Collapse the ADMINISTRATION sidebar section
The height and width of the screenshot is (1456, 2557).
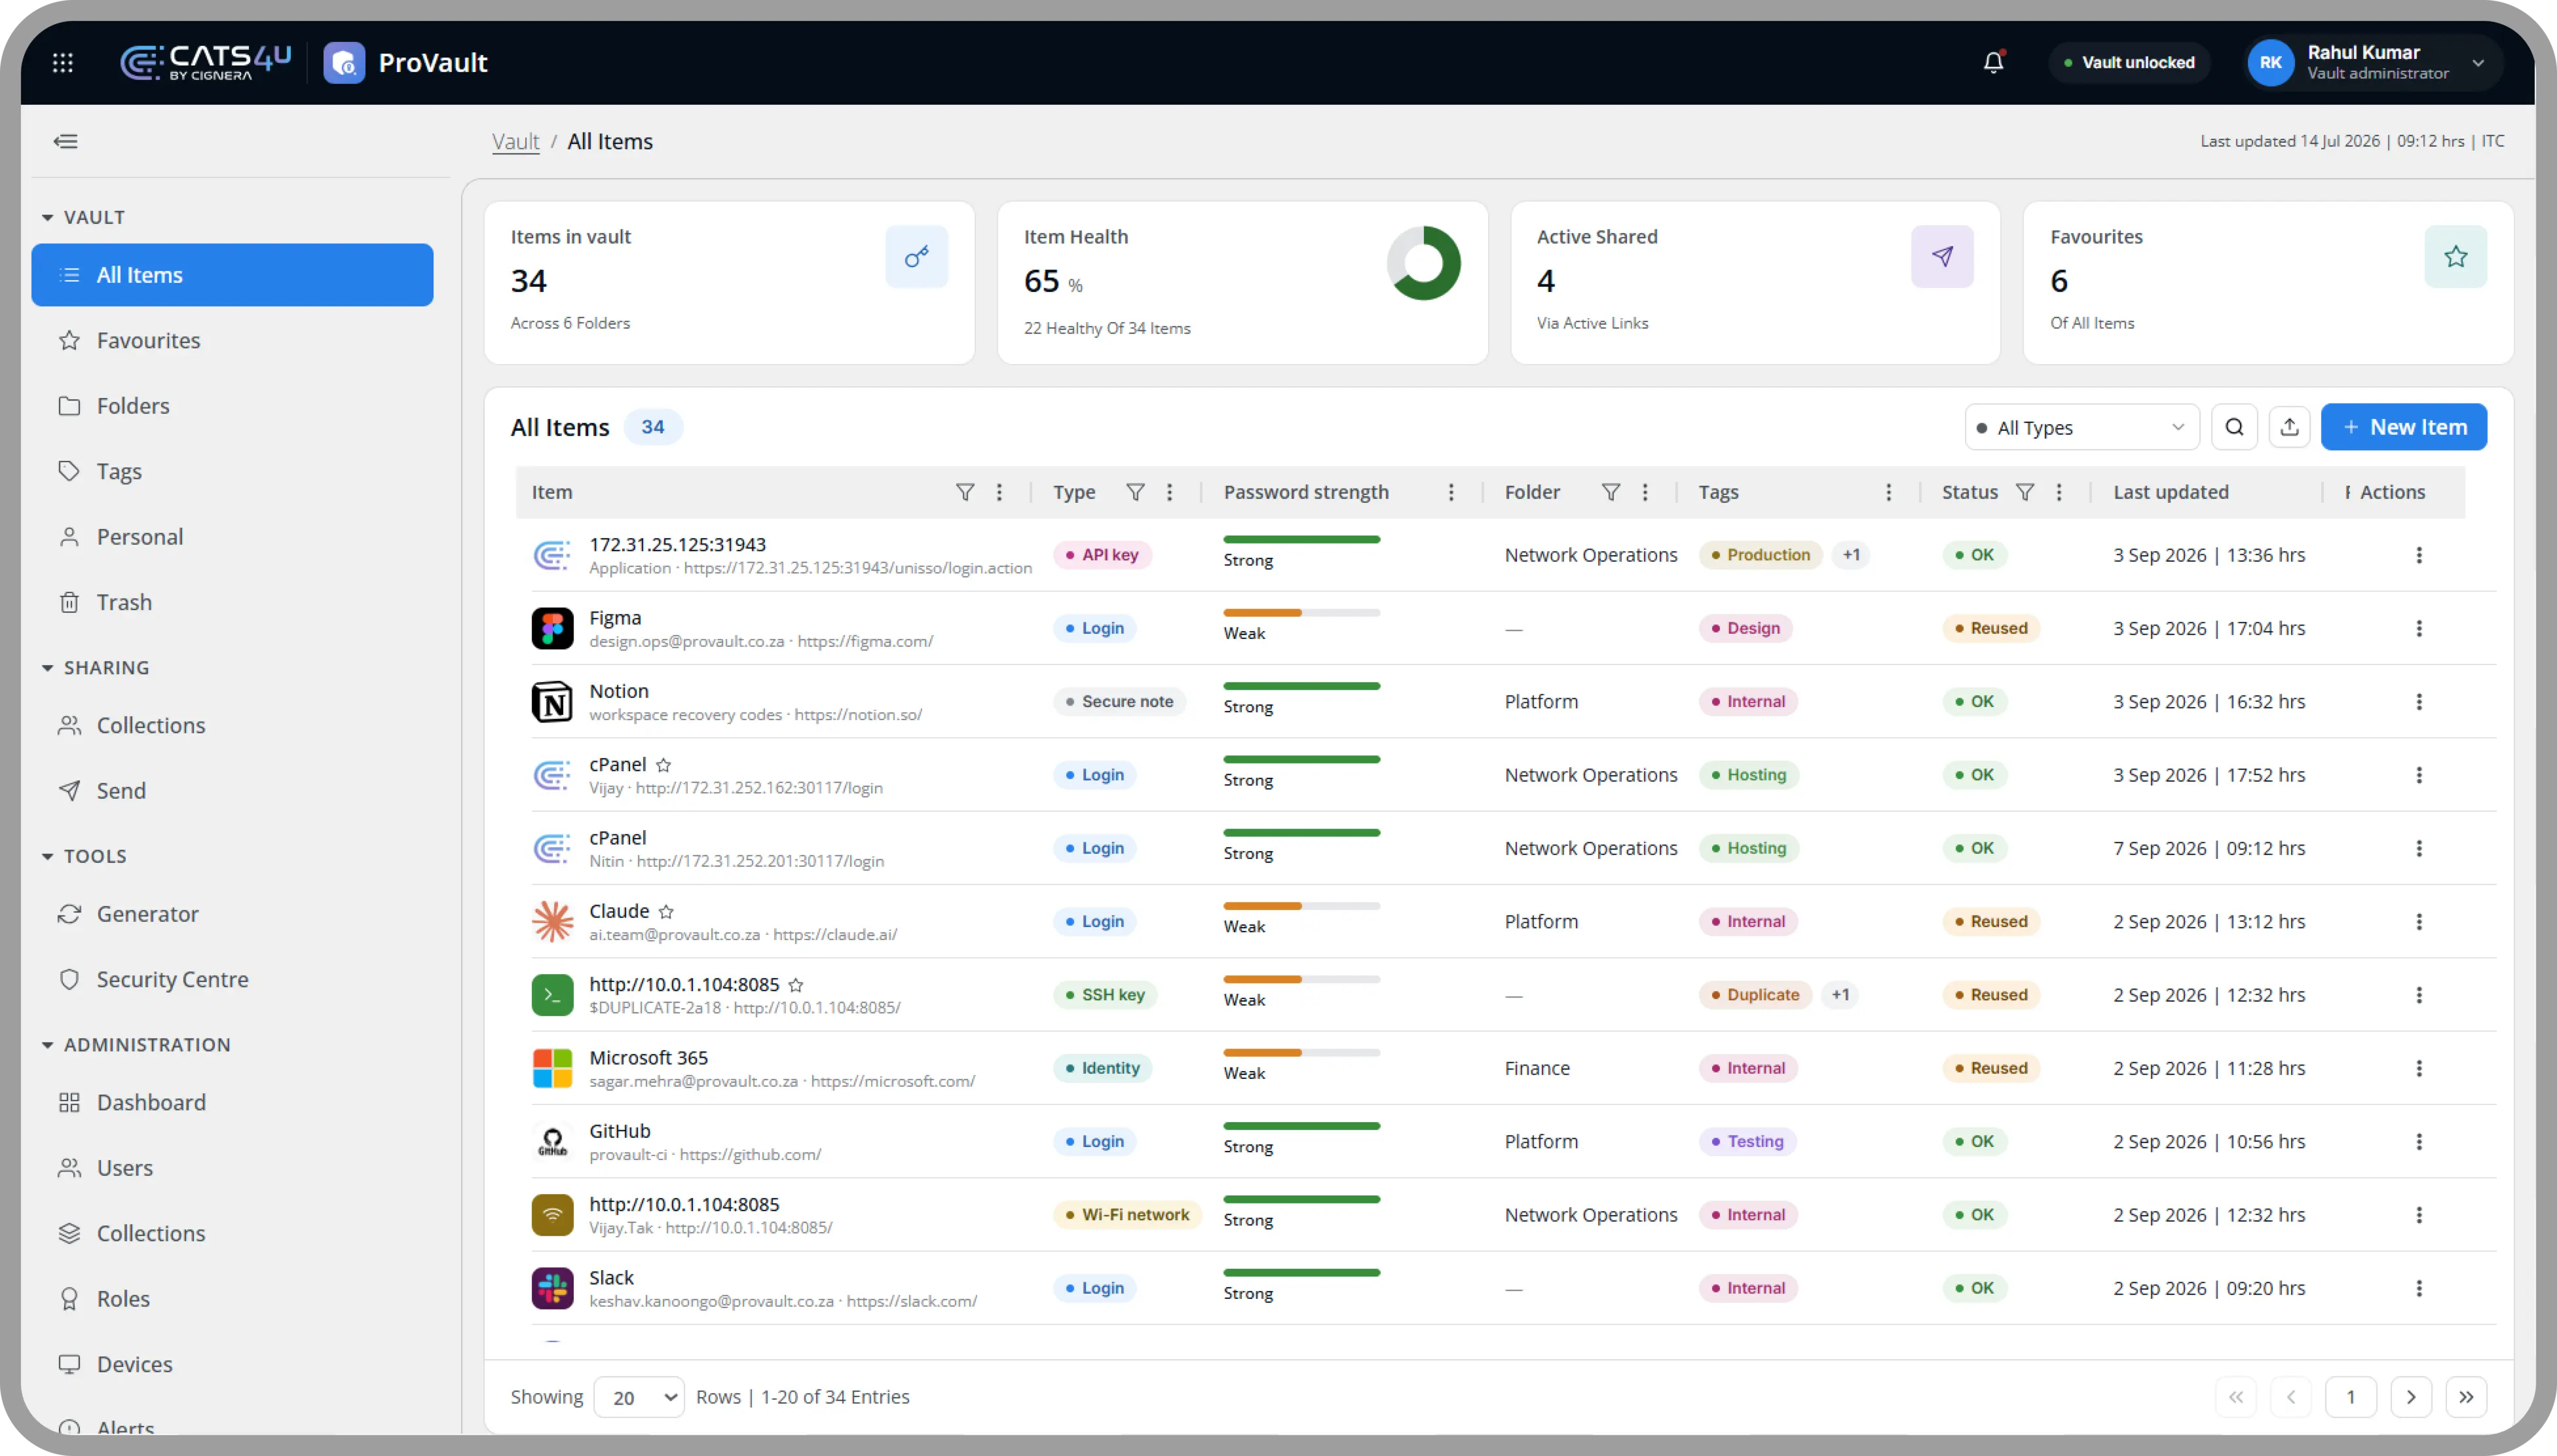click(47, 1044)
